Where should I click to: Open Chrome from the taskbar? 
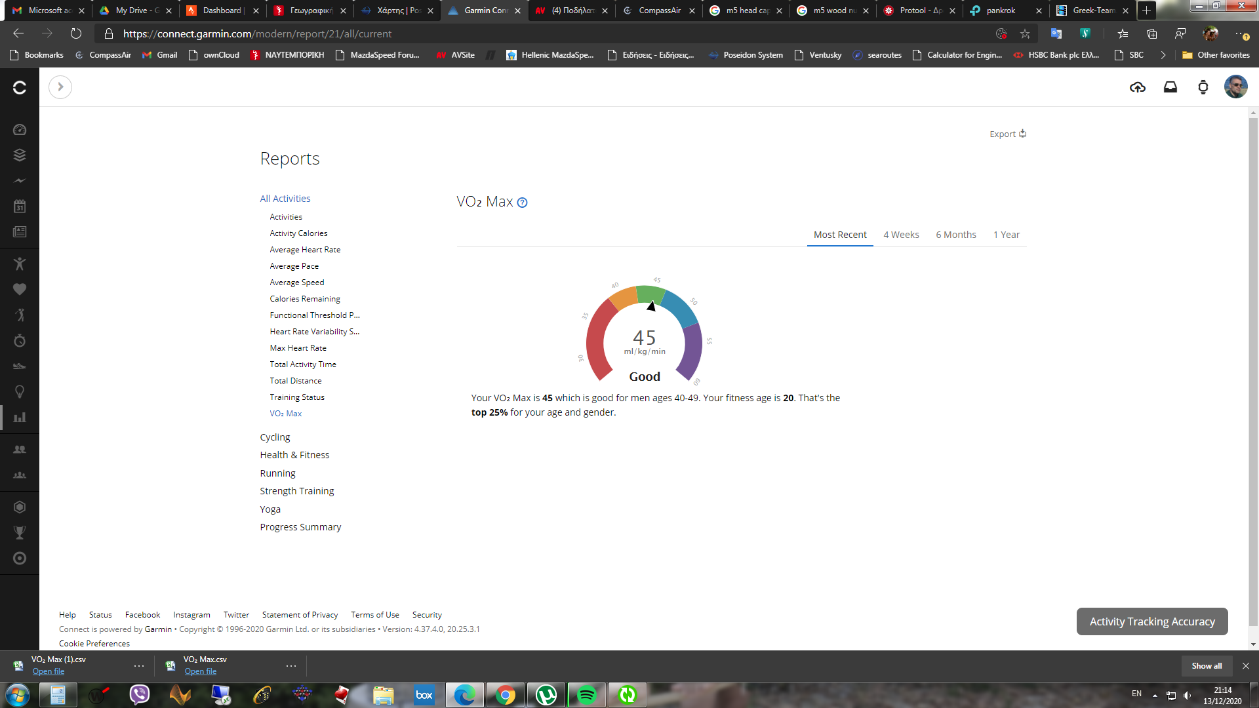click(x=506, y=695)
